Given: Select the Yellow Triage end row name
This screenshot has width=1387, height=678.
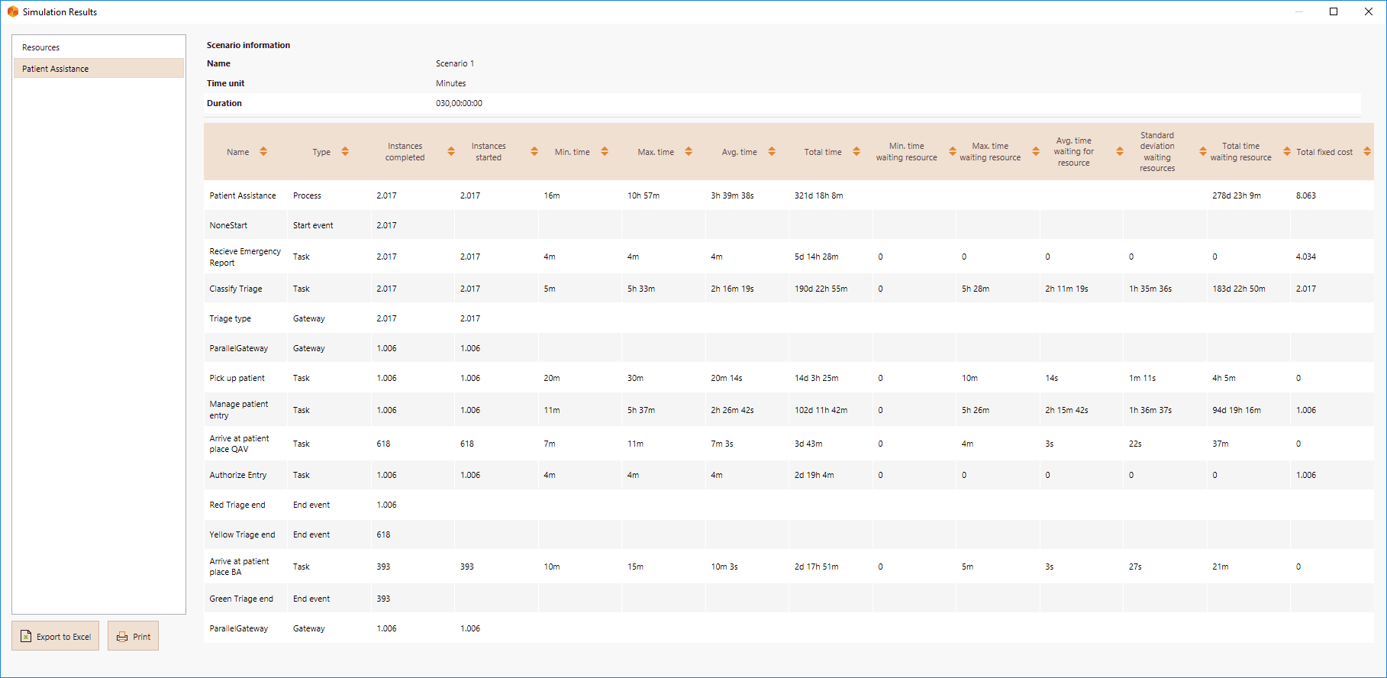Looking at the screenshot, I should [242, 534].
